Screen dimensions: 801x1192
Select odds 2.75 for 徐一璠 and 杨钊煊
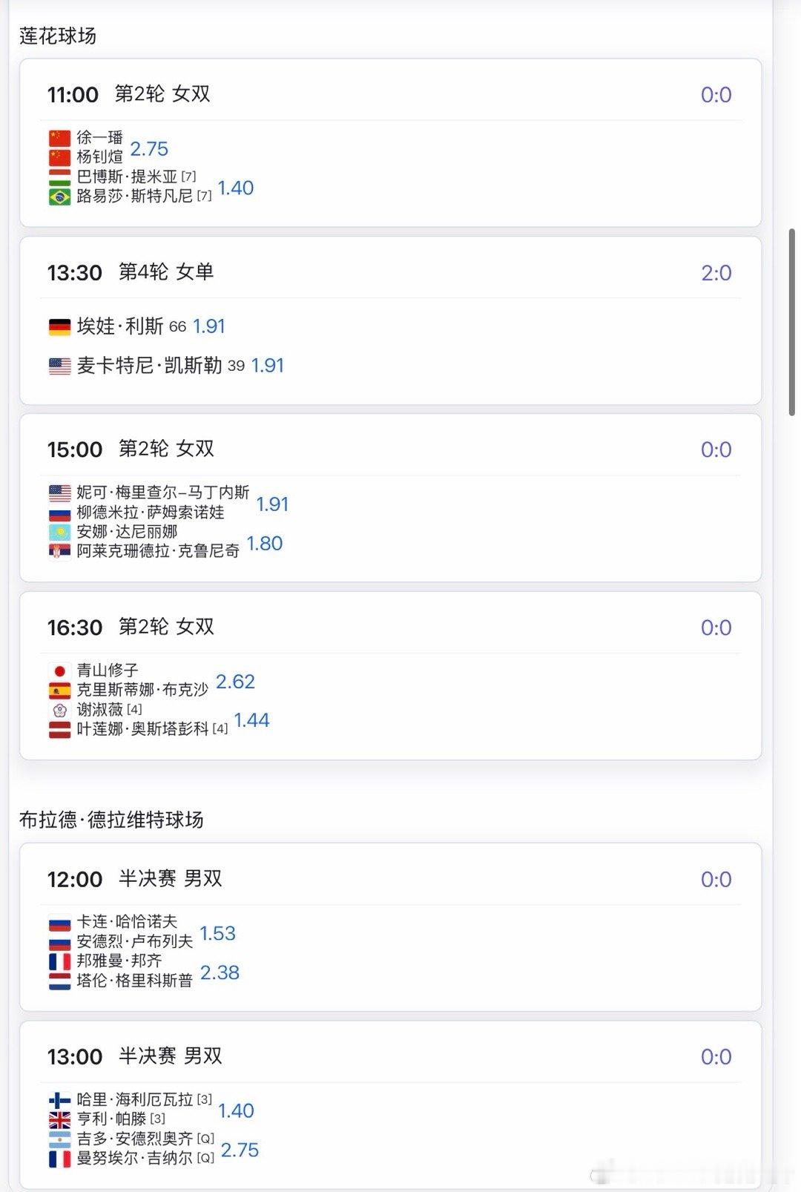tap(149, 148)
